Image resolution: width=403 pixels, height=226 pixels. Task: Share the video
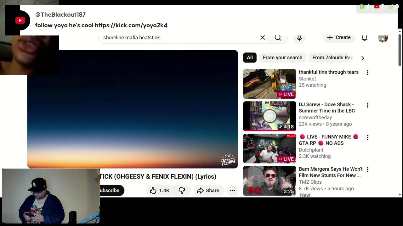[x=208, y=191]
